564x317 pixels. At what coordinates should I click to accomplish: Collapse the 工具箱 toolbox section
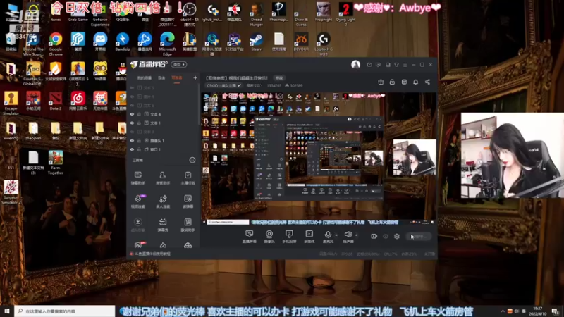click(192, 160)
